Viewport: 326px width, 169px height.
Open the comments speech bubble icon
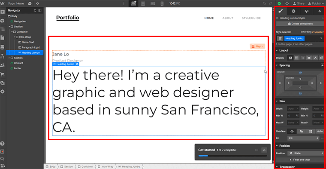coord(30,3)
